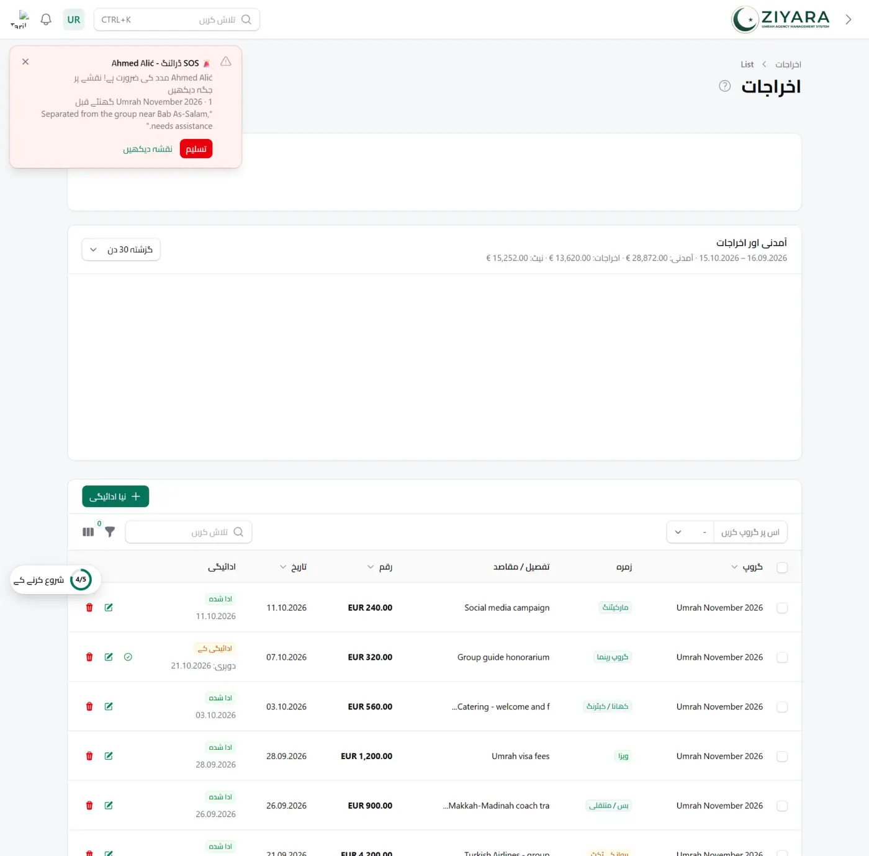869x856 pixels.
Task: Open the notifications bell
Action: 46,19
